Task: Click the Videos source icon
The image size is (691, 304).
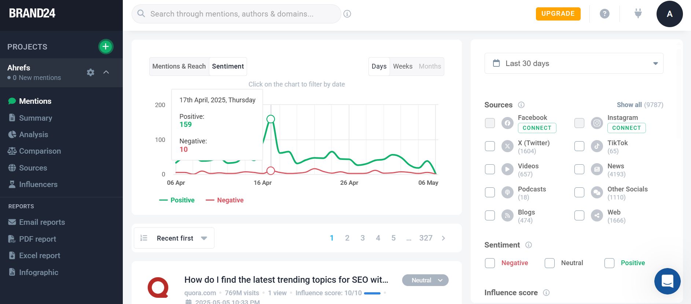Action: [507, 169]
